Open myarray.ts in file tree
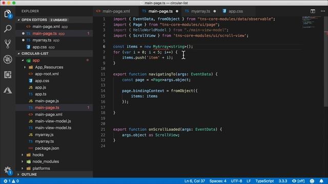328x184 pixels. click(54, 142)
